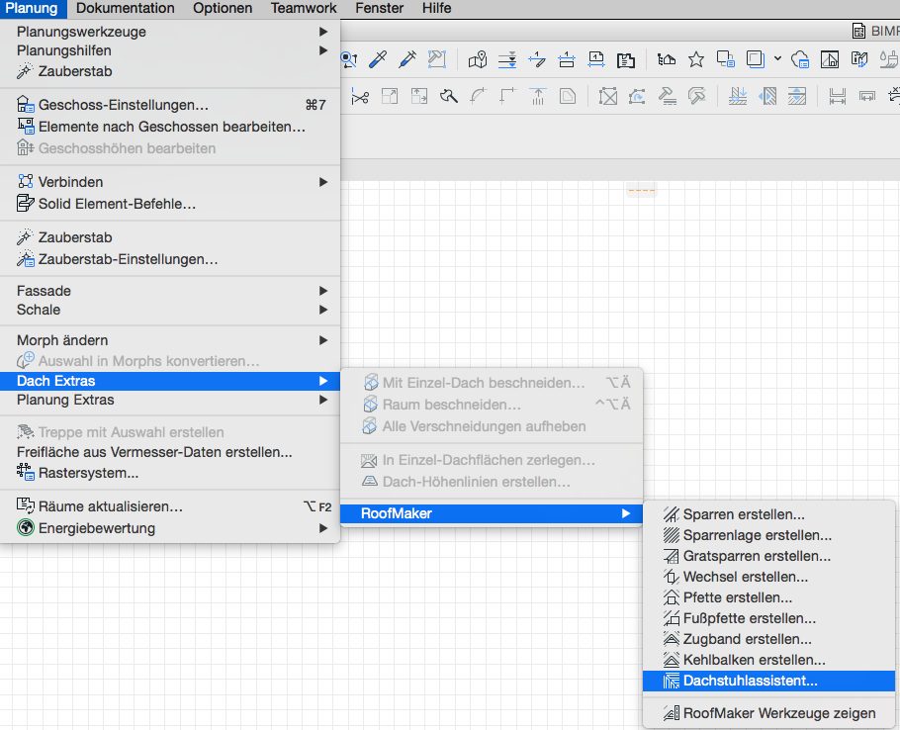Screen dimensions: 900x730
Task: Select Dachstuhlassistent from RoofMaker submenu
Action: coord(750,681)
